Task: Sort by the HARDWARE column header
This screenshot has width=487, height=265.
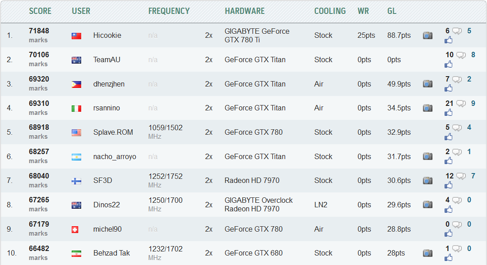Action: click(x=245, y=11)
